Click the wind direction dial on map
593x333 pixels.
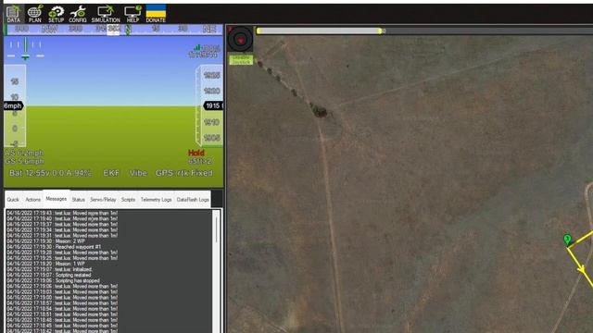point(240,39)
